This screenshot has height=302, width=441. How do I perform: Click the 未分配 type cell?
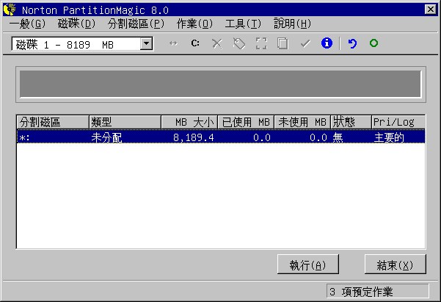coord(106,137)
